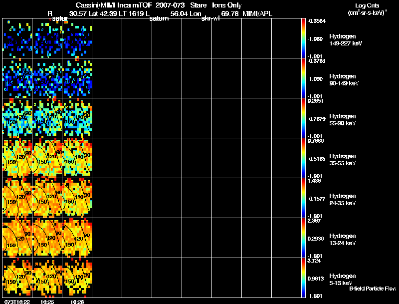Image resolution: width=399 pixels, height=304 pixels.
Task: Inspect the 5-13 keV image at 16:25
Action: click(x=47, y=278)
